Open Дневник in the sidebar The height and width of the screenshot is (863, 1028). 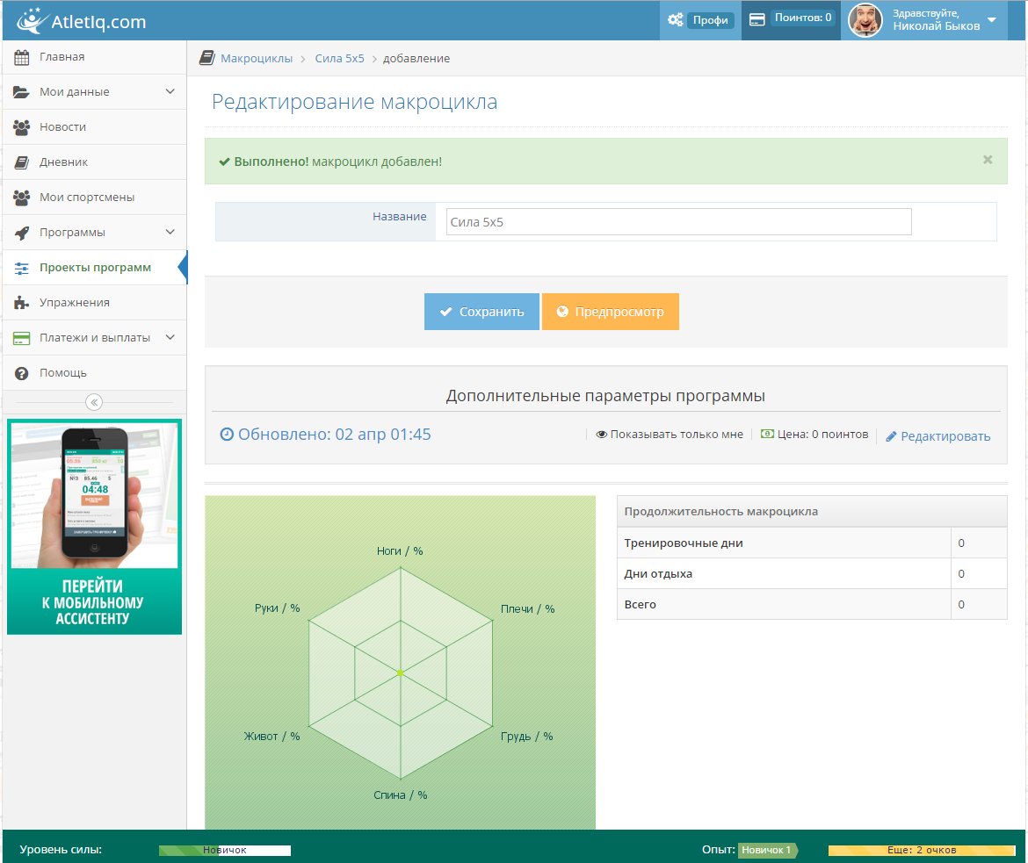click(94, 162)
